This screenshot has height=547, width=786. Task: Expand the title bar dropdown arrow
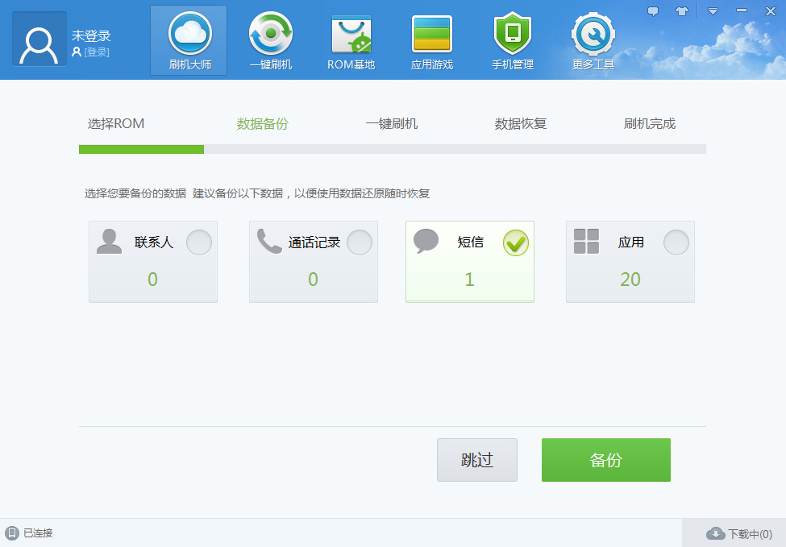coord(713,10)
